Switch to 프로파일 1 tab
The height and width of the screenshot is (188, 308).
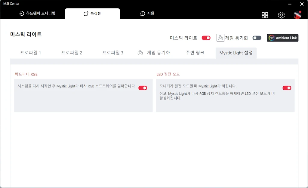coord(30,53)
